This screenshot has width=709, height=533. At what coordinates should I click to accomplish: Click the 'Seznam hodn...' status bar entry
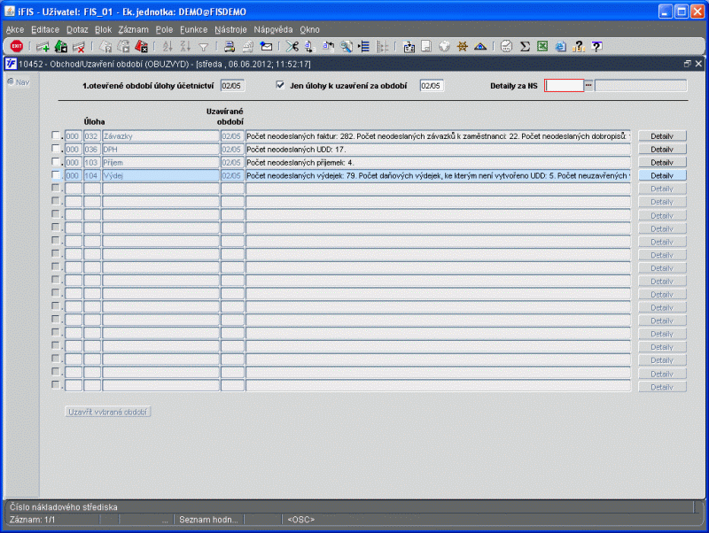[208, 520]
